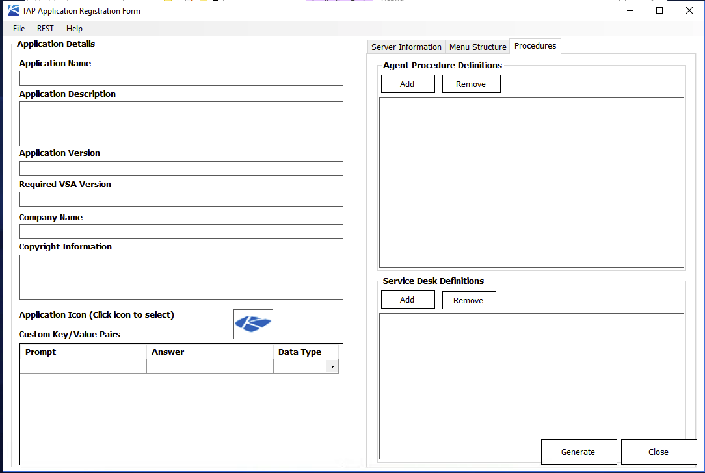
Task: Click inside the Service Desk Definitions list
Action: coord(531,386)
